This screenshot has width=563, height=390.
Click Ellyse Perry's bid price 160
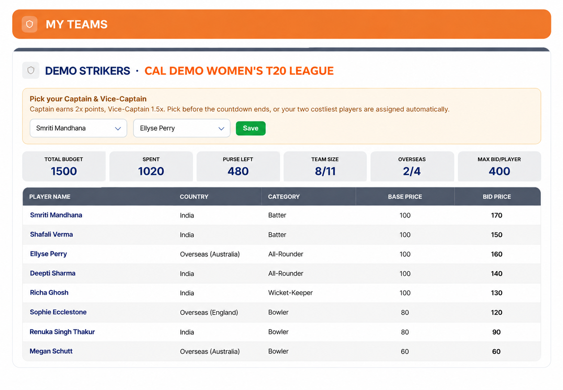coord(496,254)
